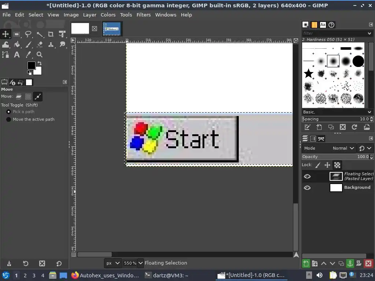
Task: Toggle lock position and size
Action: (x=327, y=165)
